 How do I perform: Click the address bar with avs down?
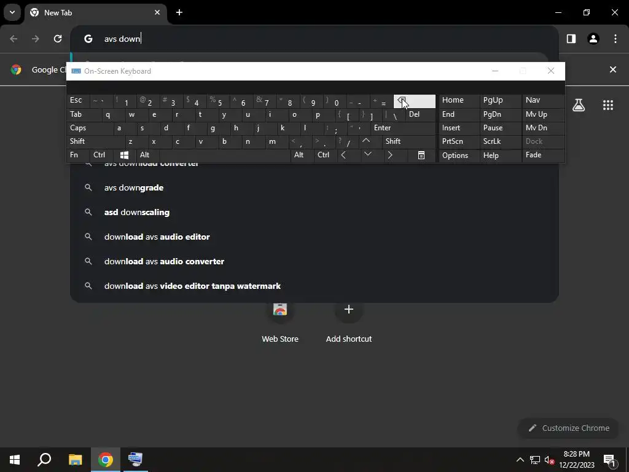coord(314,39)
